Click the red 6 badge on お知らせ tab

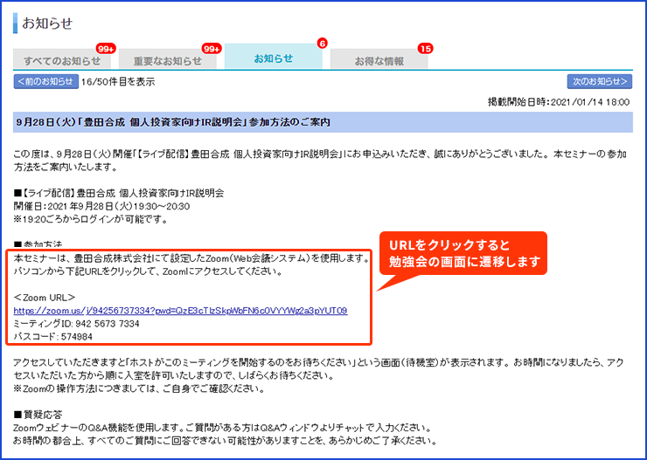[x=323, y=44]
